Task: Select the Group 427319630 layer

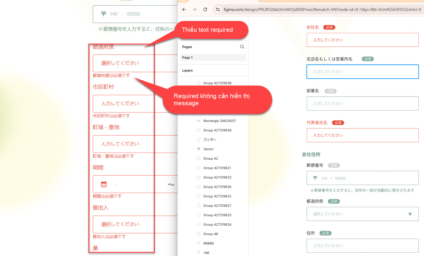Action: pos(217,83)
